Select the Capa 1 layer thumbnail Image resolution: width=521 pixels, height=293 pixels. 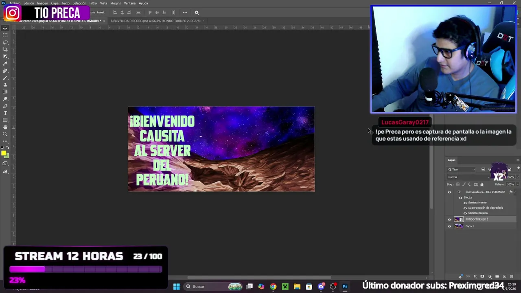(x=459, y=226)
